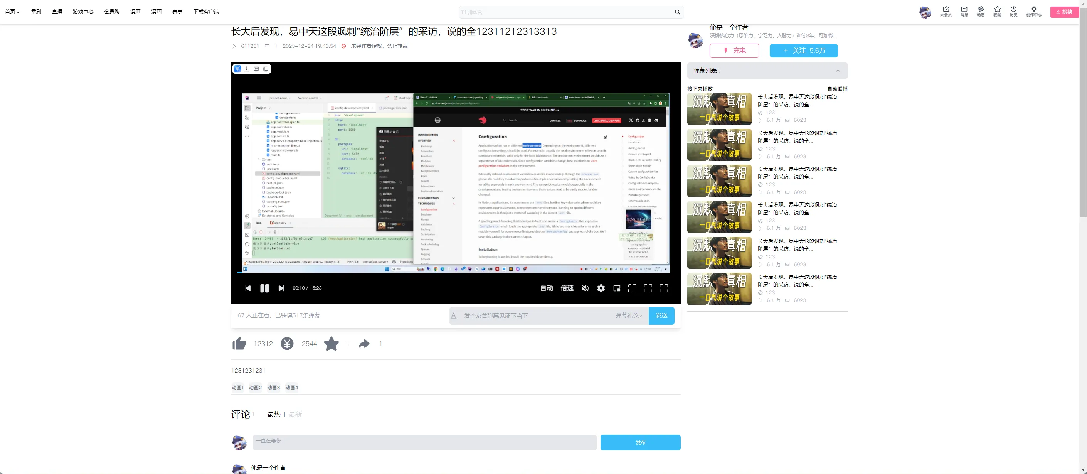Toggle 自动联播 autoplay
Image resolution: width=1087 pixels, height=474 pixels.
tap(837, 89)
